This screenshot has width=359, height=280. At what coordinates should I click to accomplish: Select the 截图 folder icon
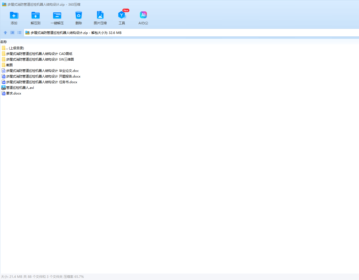4,65
